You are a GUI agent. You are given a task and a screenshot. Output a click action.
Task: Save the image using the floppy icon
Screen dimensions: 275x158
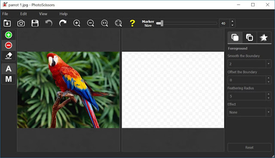35,23
